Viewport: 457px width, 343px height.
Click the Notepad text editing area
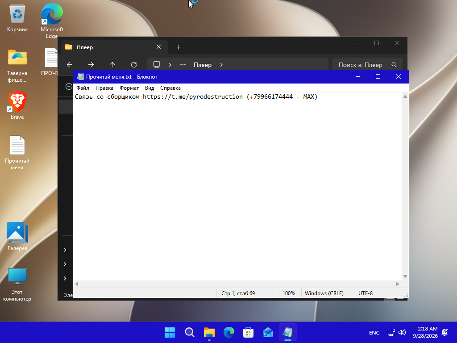(237, 187)
